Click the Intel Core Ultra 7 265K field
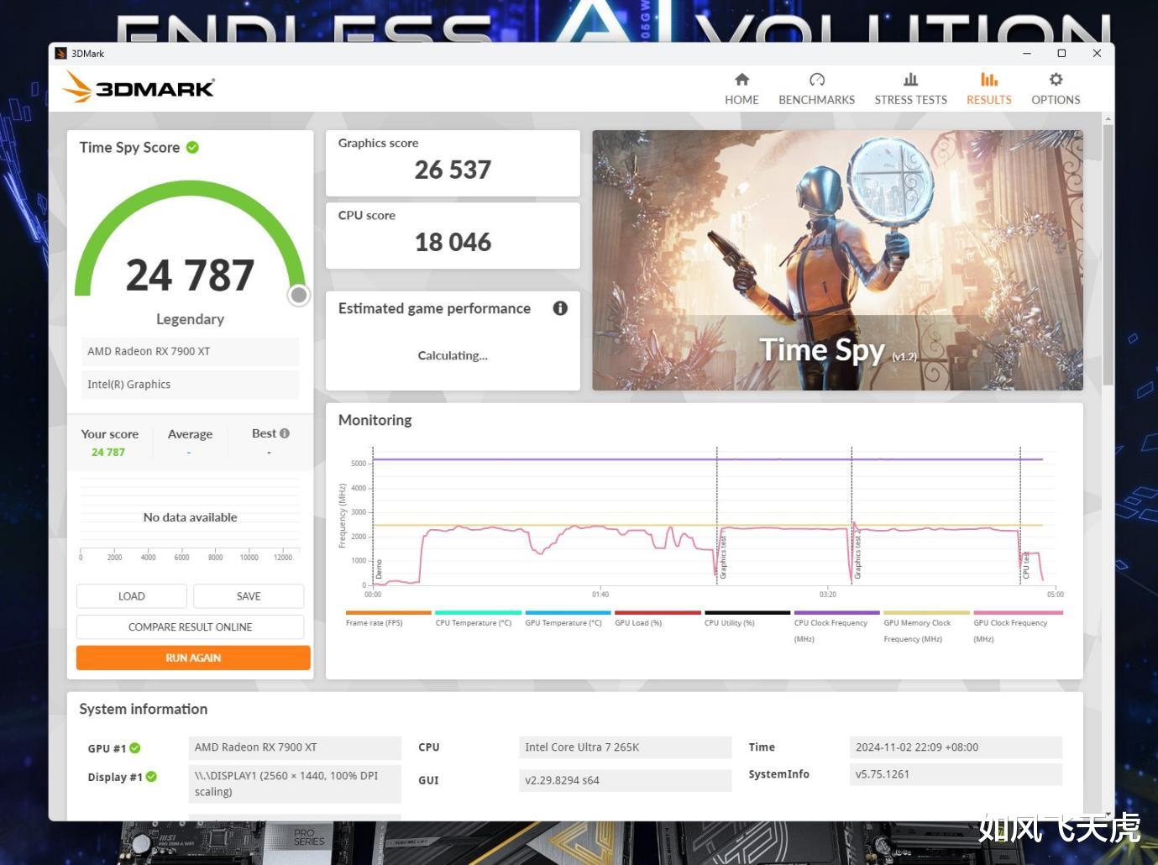Image resolution: width=1158 pixels, height=865 pixels. [625, 747]
